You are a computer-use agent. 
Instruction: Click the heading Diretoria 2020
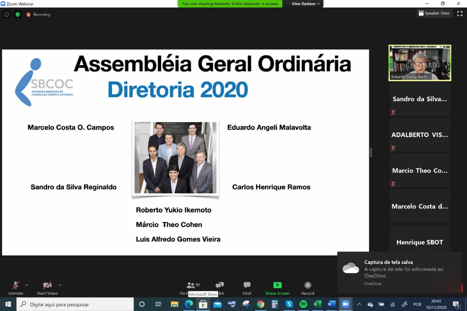[x=178, y=90]
